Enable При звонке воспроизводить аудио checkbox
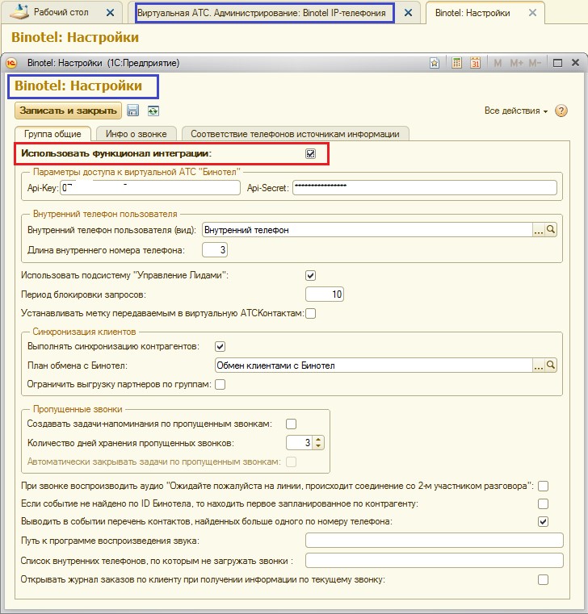 coord(543,486)
